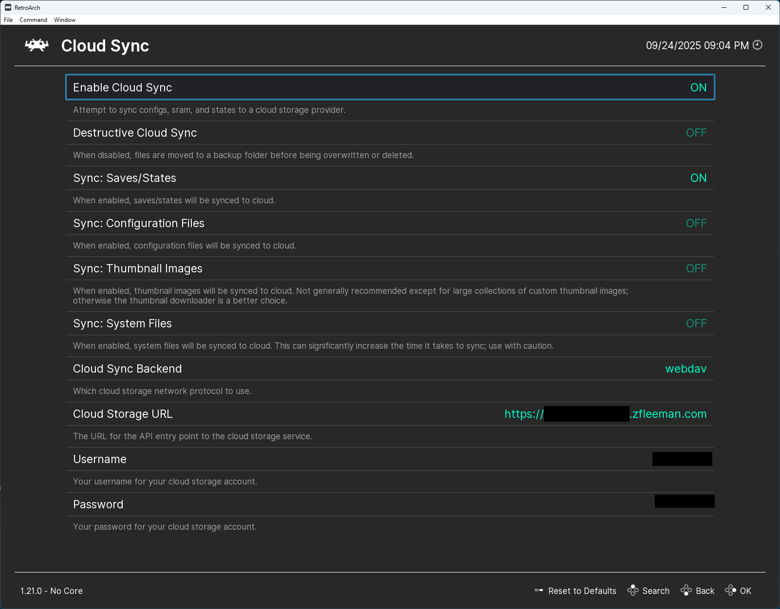Viewport: 780px width, 609px height.
Task: Edit the Password value field
Action: point(685,501)
